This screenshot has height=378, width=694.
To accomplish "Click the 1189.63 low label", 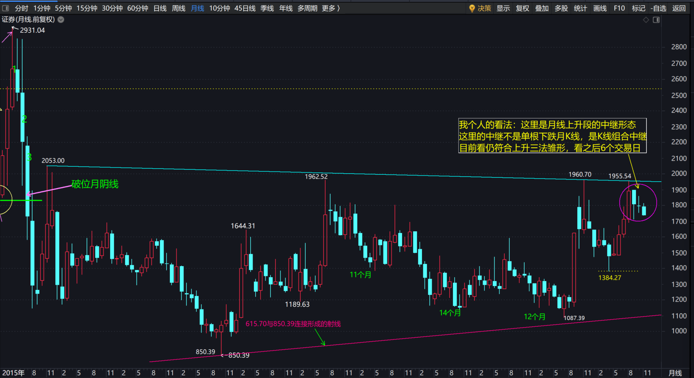I will (297, 304).
